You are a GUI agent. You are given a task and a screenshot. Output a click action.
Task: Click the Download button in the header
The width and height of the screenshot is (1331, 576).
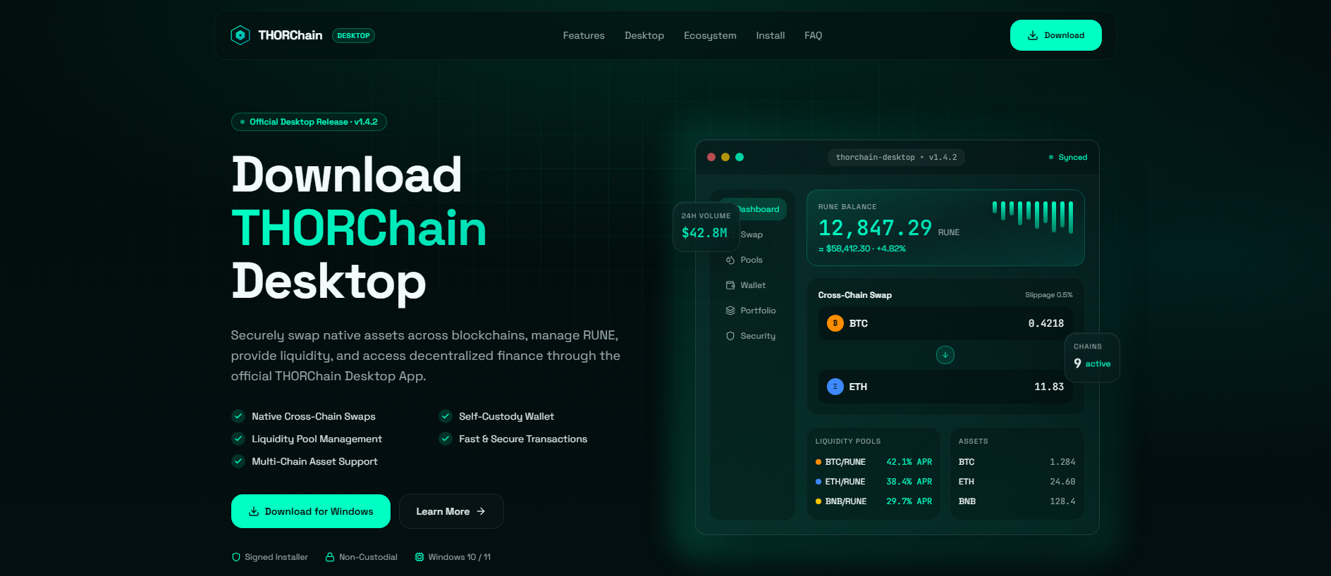[x=1055, y=35]
